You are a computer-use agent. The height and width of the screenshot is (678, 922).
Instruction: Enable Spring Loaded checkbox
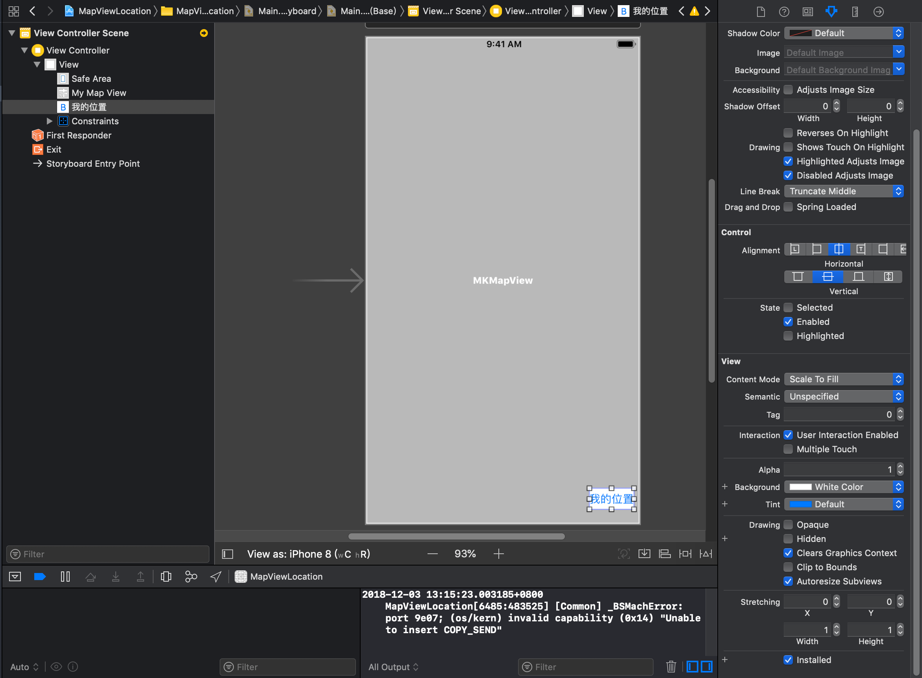click(788, 207)
